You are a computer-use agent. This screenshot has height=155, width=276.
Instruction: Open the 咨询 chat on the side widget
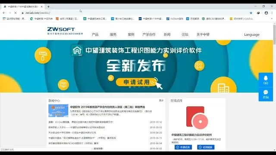pos(266,94)
